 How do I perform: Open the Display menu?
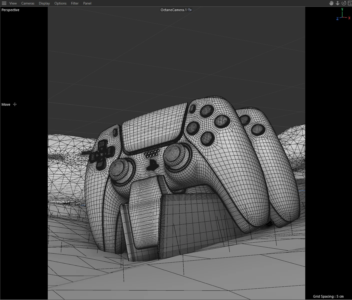44,3
